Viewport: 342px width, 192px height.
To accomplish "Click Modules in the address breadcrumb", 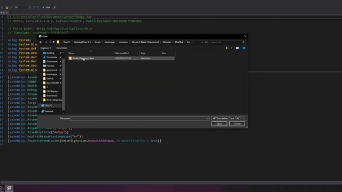I will point(167,42).
